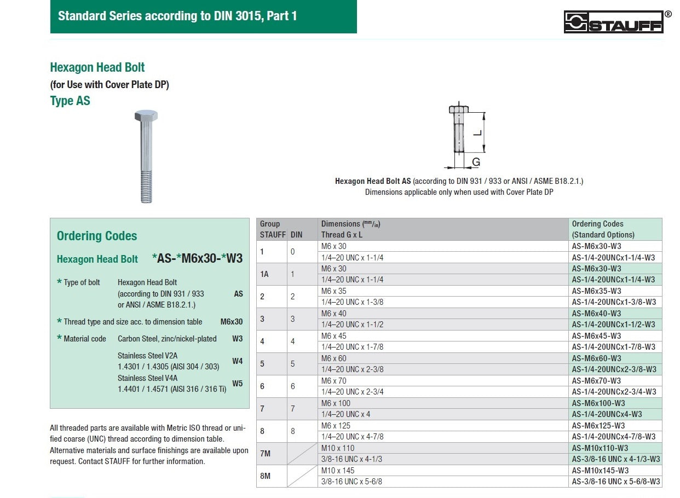Click the 7M group cell

tap(264, 454)
